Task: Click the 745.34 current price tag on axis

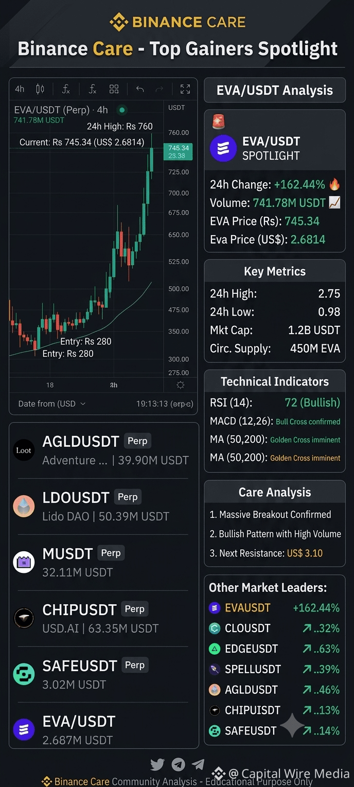Action: 178,151
